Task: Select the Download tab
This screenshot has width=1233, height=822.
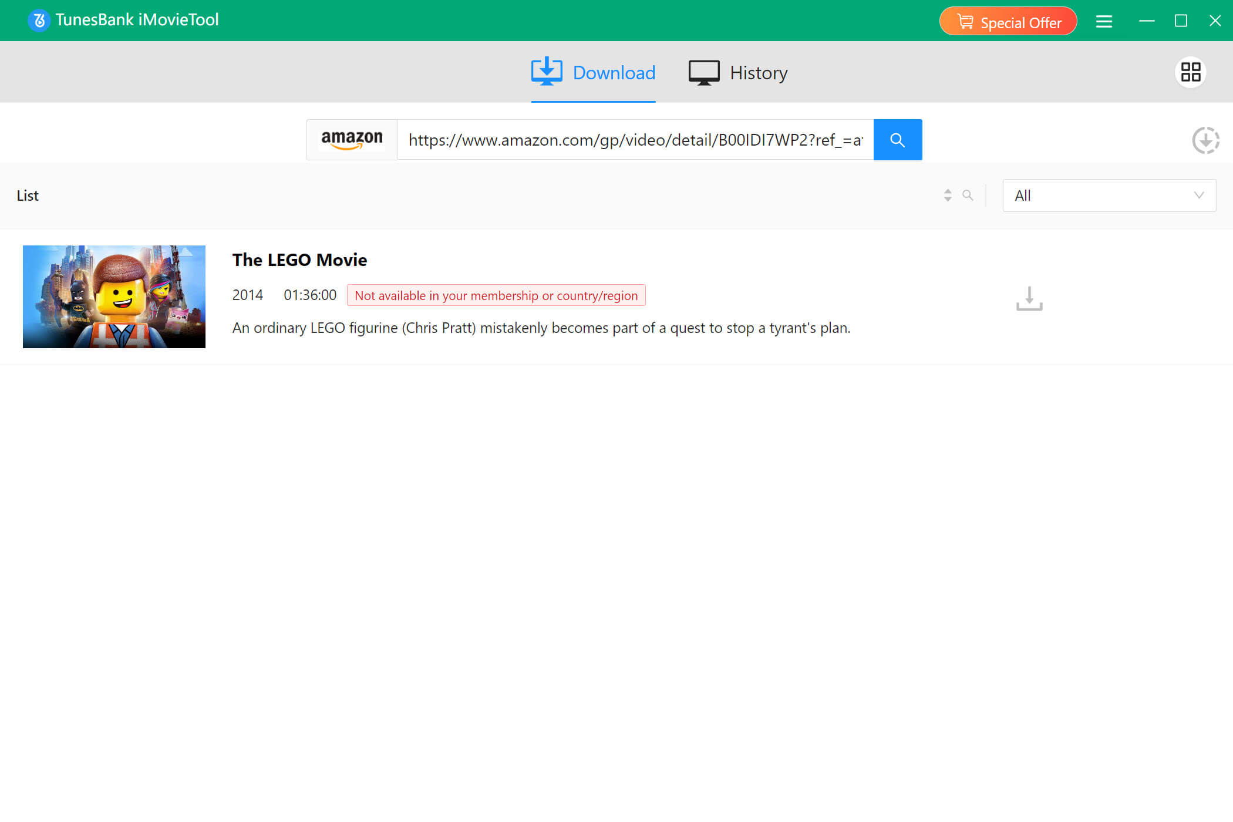Action: tap(593, 72)
